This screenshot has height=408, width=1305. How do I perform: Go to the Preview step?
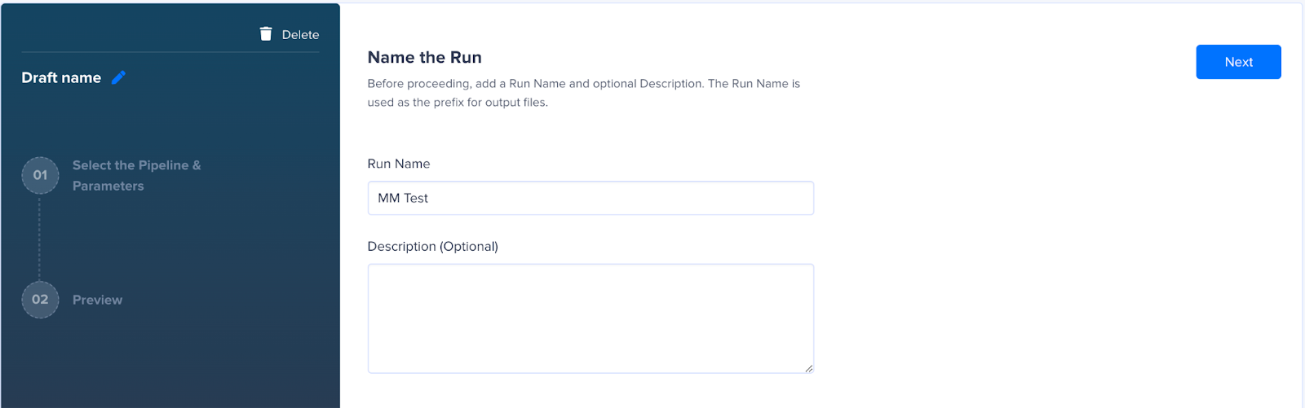97,300
